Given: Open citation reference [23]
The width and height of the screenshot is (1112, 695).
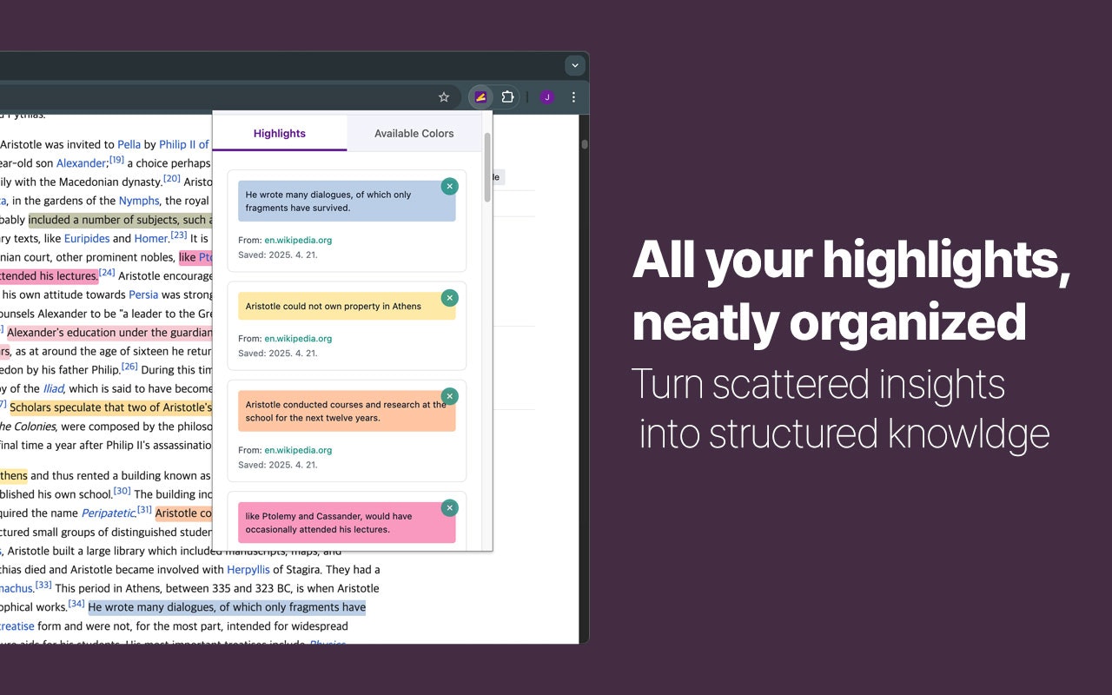Looking at the screenshot, I should [179, 235].
